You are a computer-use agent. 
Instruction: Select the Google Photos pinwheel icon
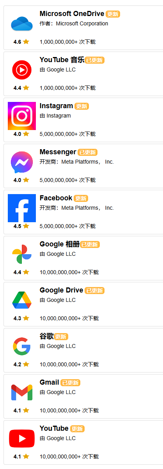click(x=22, y=254)
